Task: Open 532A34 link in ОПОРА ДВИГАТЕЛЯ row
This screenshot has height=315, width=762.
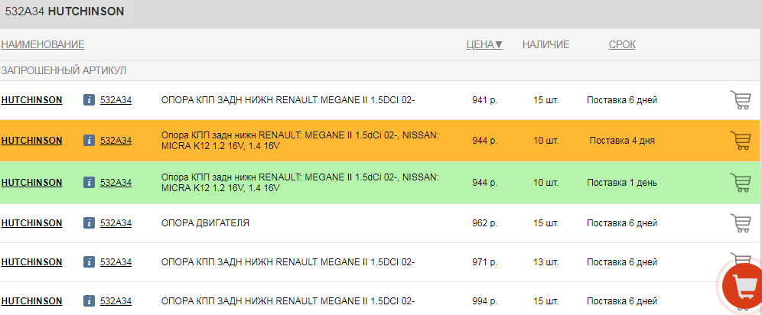Action: point(116,222)
